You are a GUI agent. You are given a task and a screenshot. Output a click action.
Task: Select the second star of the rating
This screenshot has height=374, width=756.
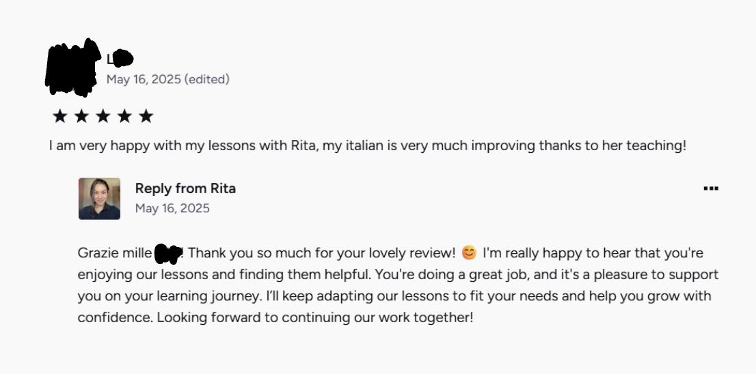click(81, 116)
